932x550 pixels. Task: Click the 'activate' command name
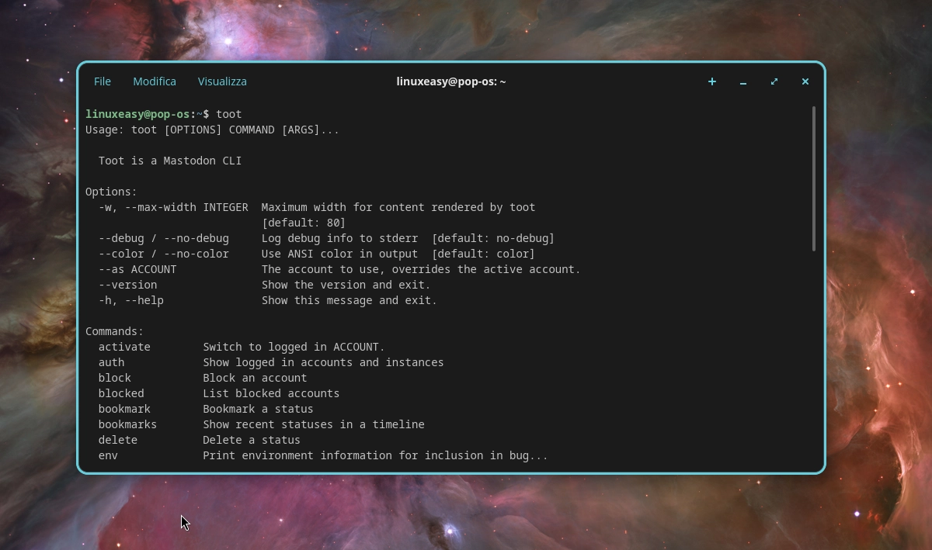pos(124,347)
